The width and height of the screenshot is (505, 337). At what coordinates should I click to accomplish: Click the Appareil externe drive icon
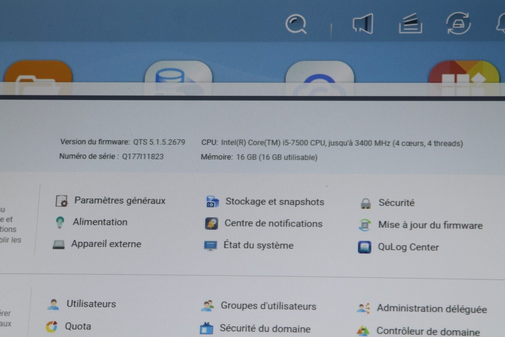(58, 244)
